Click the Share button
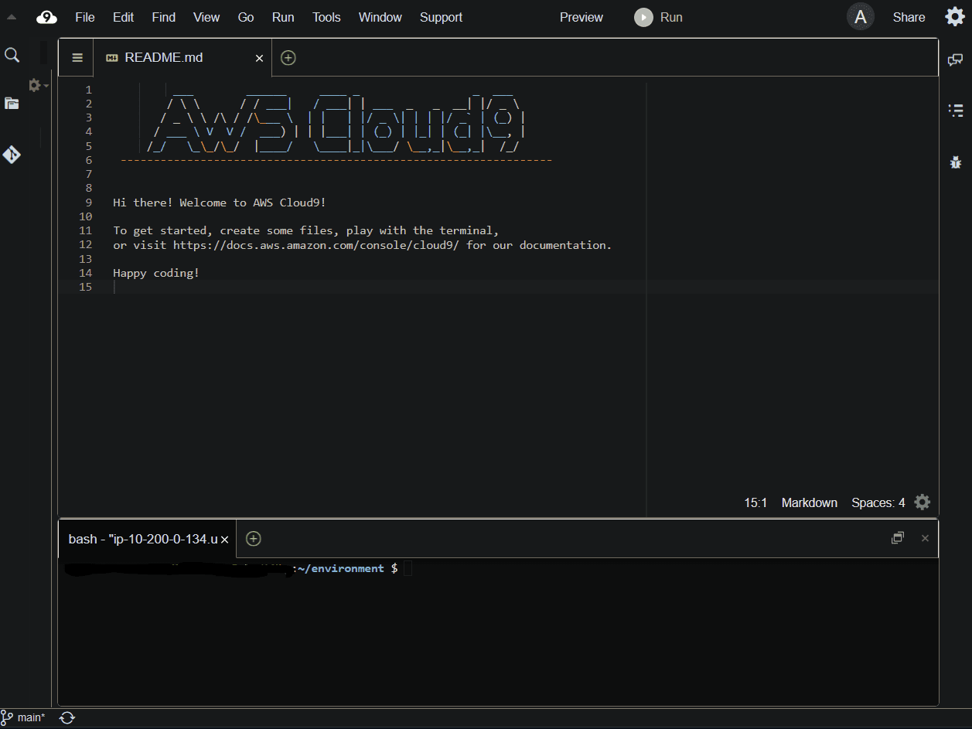This screenshot has width=972, height=729. 909,17
